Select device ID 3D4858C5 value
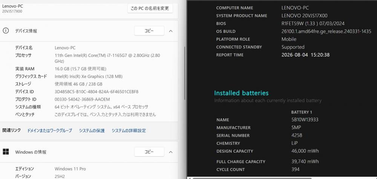 tap(97, 92)
